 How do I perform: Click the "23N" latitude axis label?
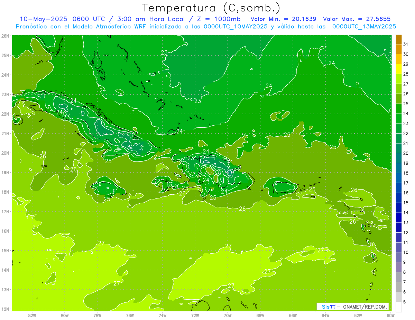(x=5, y=94)
